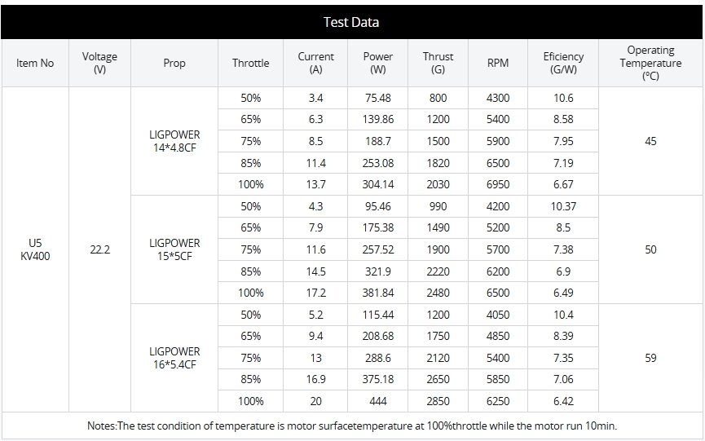Click the Throttle column header
Viewport: 705px width, 441px height.
(x=250, y=63)
